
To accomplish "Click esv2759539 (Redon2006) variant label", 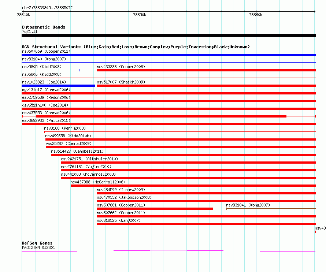I will point(46,97).
